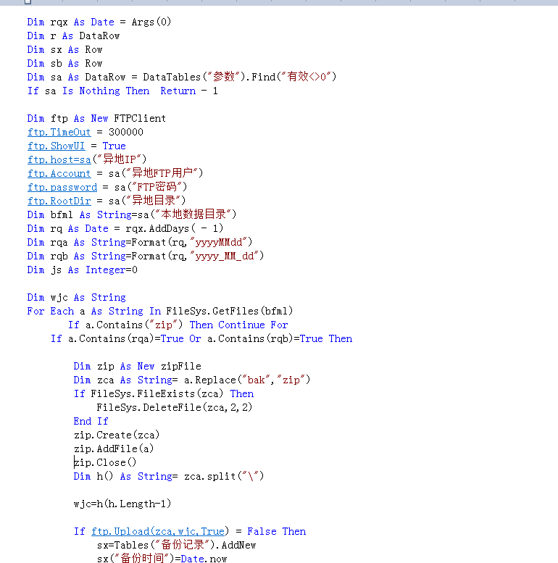The image size is (558, 563).
Task: Click 'rqx.AddDays( - 1)' expression
Action: [x=175, y=228]
